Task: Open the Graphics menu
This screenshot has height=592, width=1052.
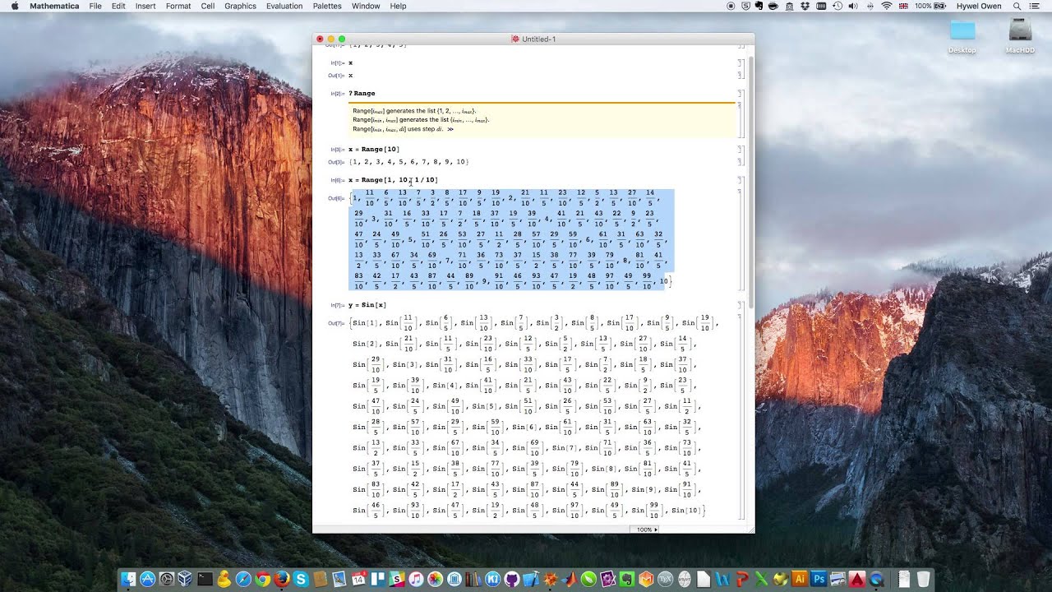Action: pos(240,6)
